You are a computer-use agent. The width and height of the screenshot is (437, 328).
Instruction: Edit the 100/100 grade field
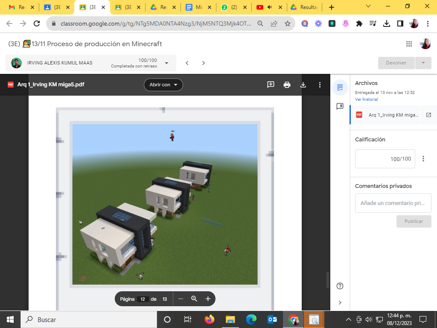[385, 159]
